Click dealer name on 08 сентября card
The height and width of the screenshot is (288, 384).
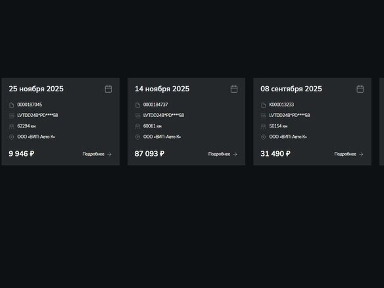[x=288, y=137]
